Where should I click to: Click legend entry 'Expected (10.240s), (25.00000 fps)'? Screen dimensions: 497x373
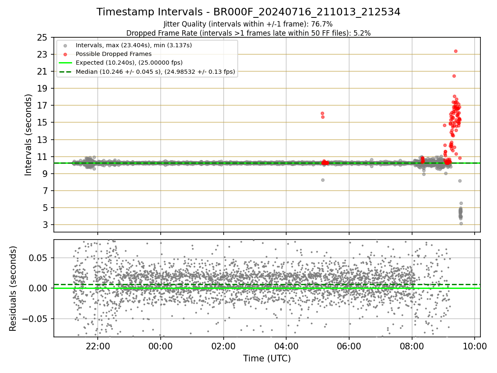click(129, 63)
